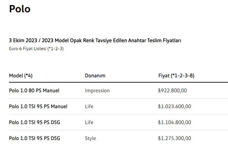
Task: Select the Euro 6 Fiyat Listesi subtitle text
Action: point(28,49)
